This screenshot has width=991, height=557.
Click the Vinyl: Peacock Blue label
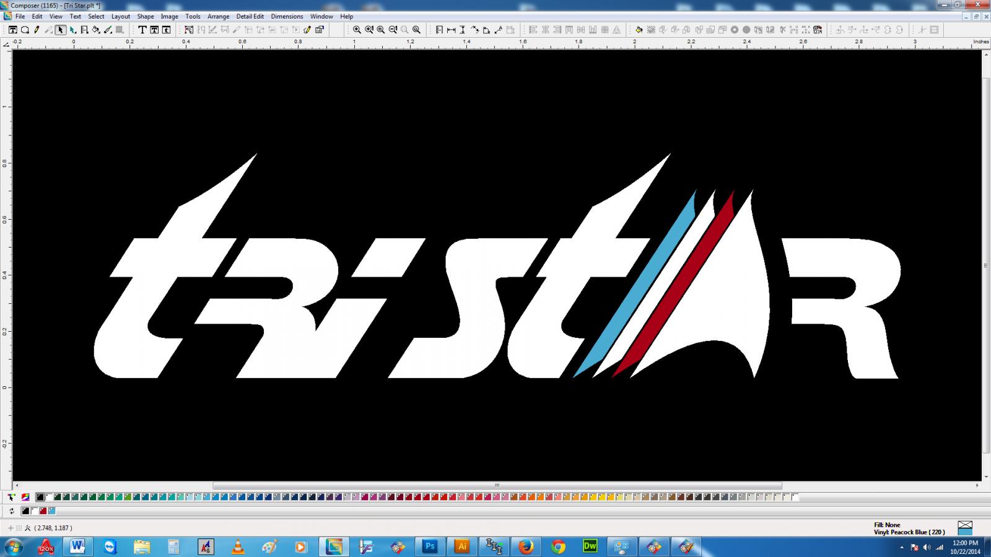coord(909,532)
